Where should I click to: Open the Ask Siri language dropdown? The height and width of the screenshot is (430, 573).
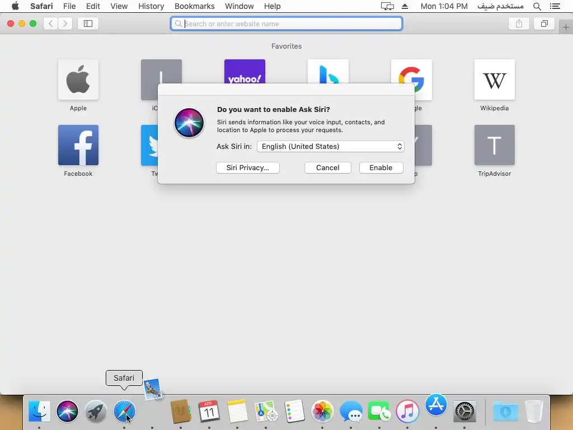click(330, 146)
